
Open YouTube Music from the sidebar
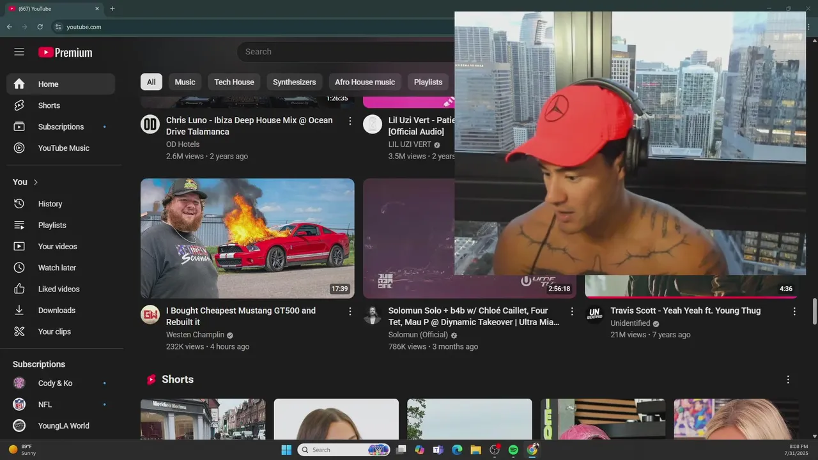pyautogui.click(x=61, y=148)
